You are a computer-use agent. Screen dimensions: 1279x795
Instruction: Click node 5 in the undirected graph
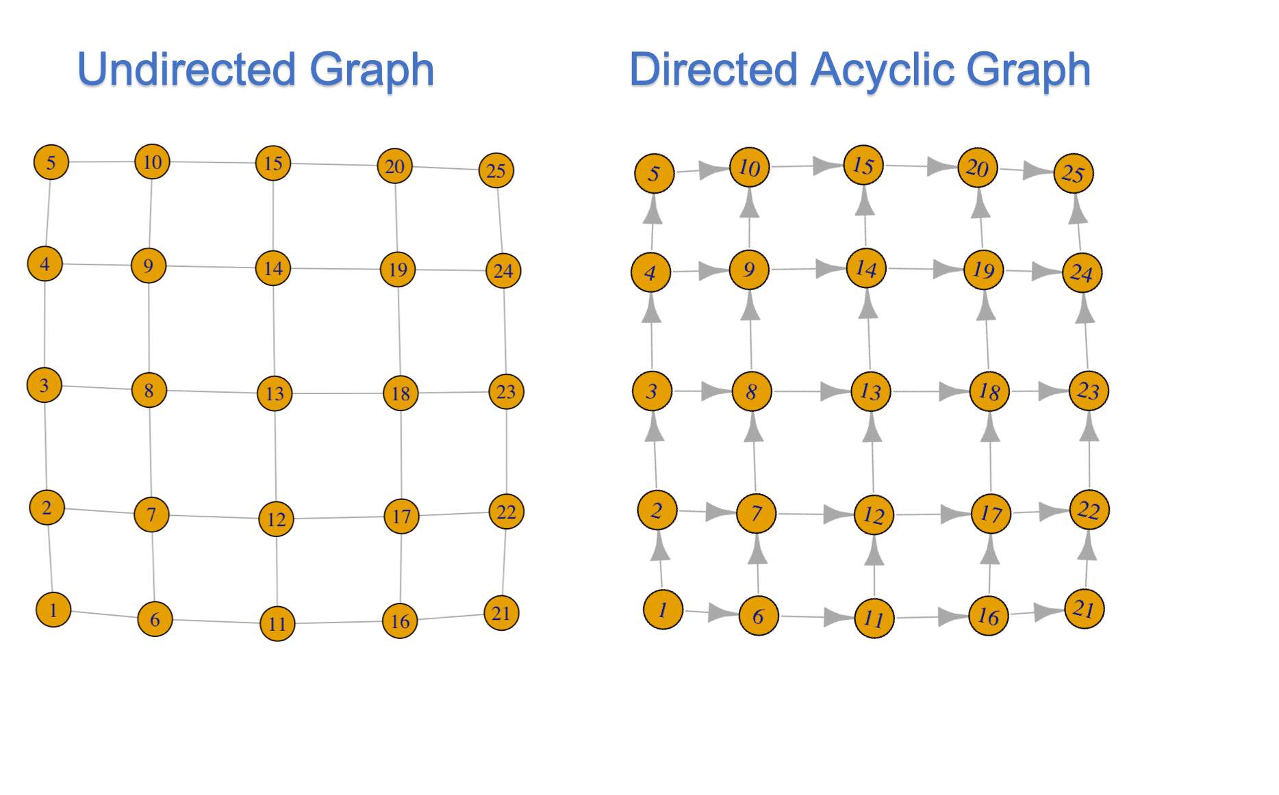(x=51, y=163)
